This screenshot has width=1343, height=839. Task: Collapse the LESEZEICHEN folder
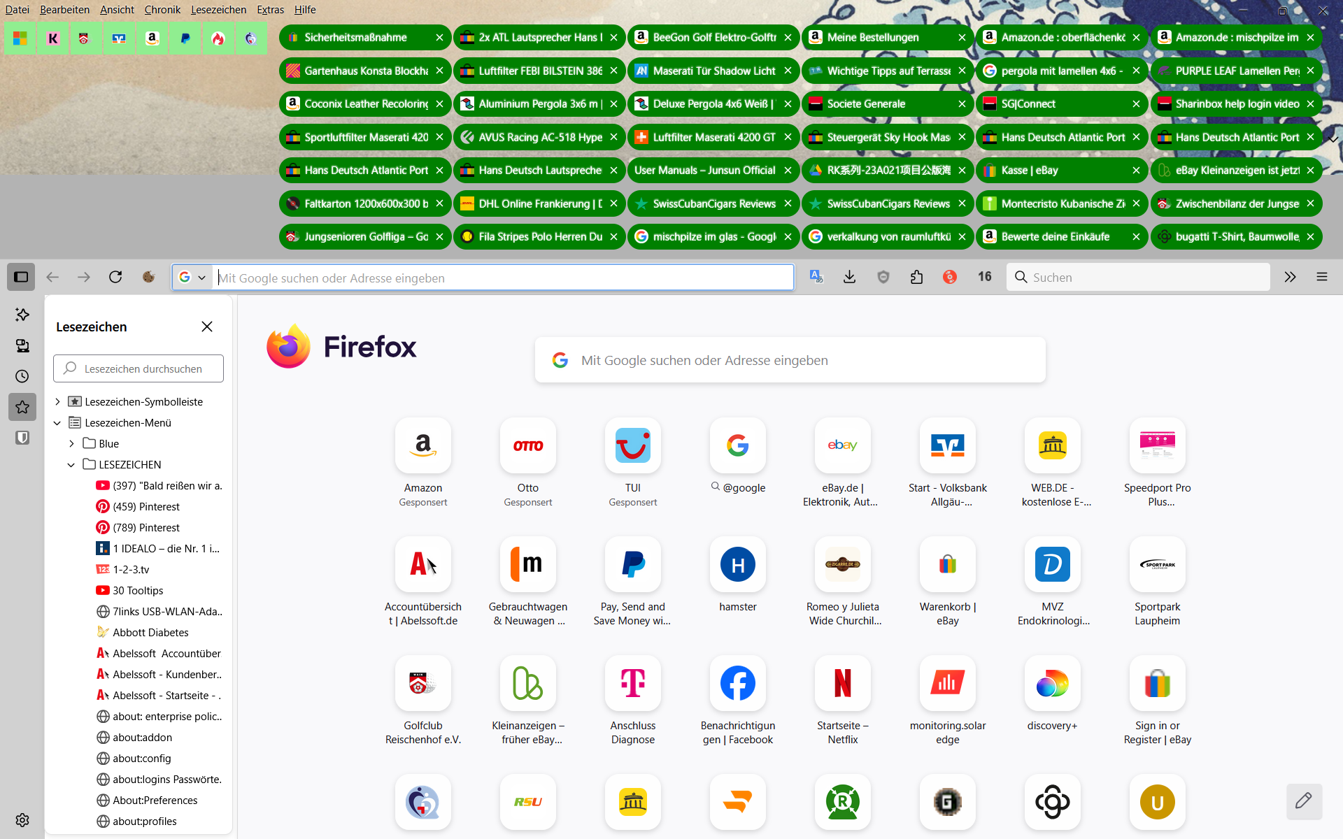pos(71,465)
